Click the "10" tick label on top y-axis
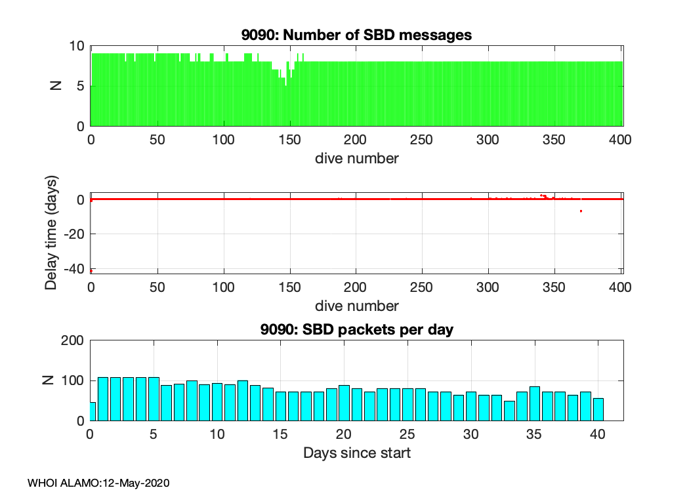The height and width of the screenshot is (492, 689). [x=77, y=46]
